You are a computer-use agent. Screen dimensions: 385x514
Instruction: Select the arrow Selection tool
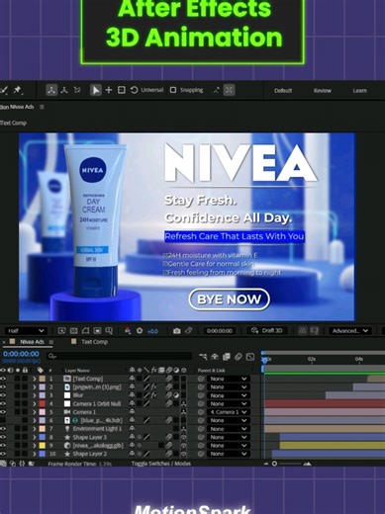click(96, 90)
